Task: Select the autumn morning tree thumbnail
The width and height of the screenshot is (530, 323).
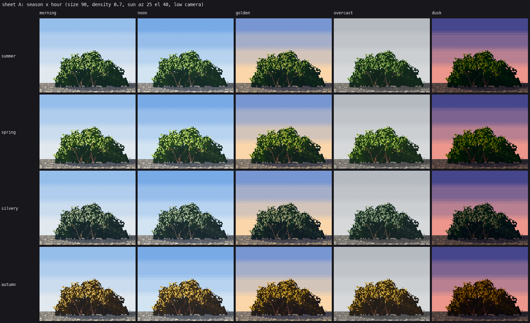Action: tap(88, 284)
